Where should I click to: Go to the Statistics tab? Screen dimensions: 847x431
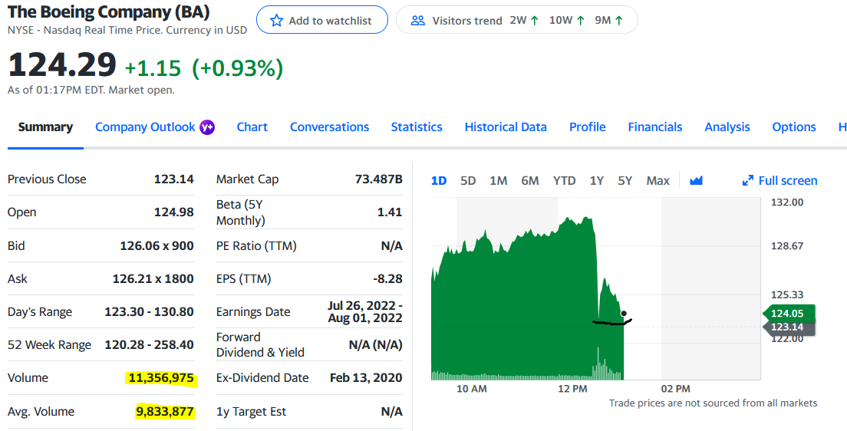tap(417, 127)
